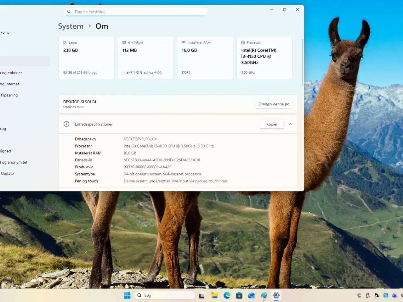Select the Processor info card

click(264, 58)
